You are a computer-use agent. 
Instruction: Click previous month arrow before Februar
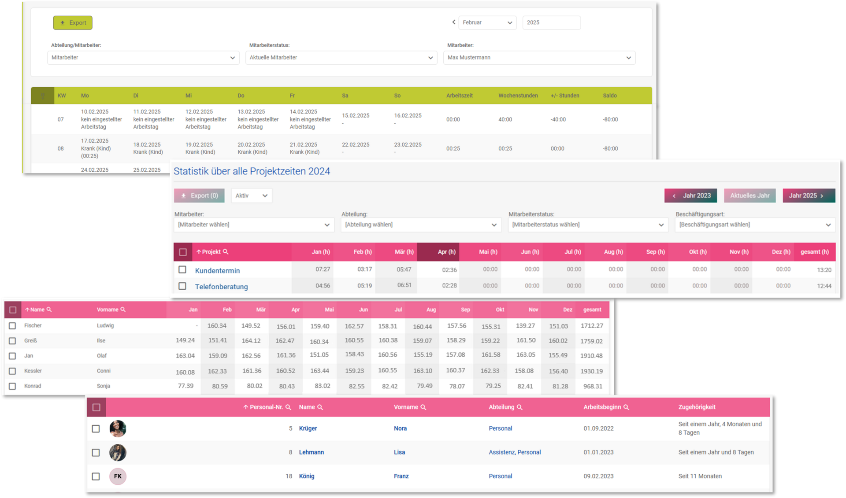pos(453,22)
